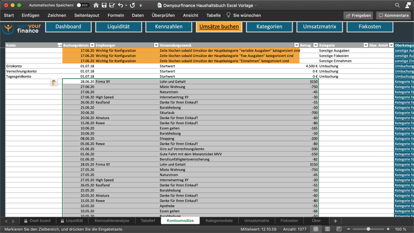
Task: Open the Home icon in title bar
Action: pos(96,5)
